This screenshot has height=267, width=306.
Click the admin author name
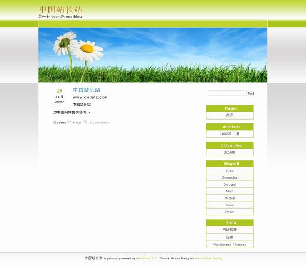click(x=61, y=123)
